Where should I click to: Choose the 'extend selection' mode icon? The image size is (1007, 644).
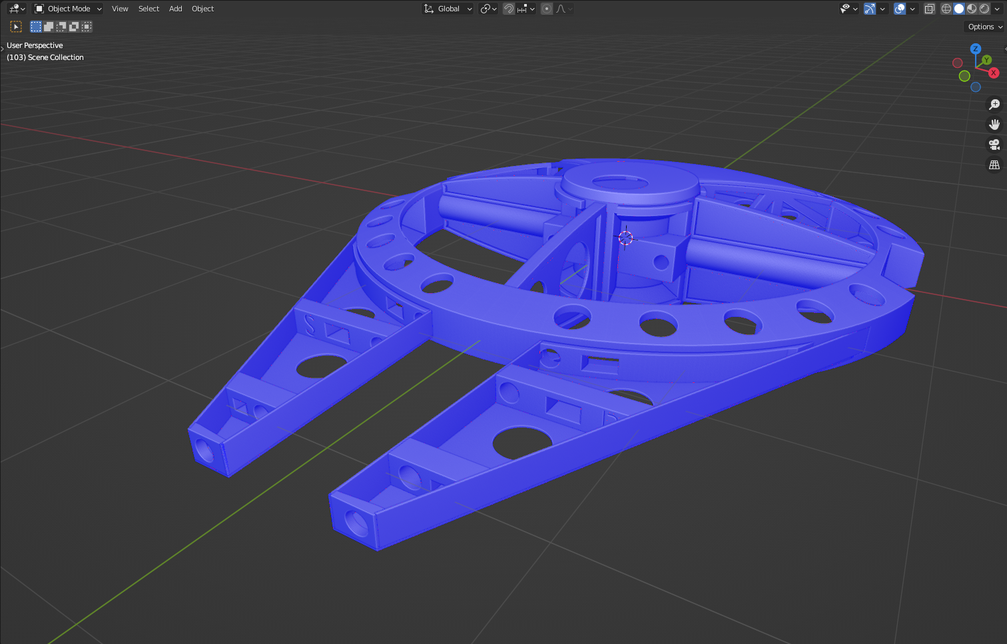coord(49,27)
